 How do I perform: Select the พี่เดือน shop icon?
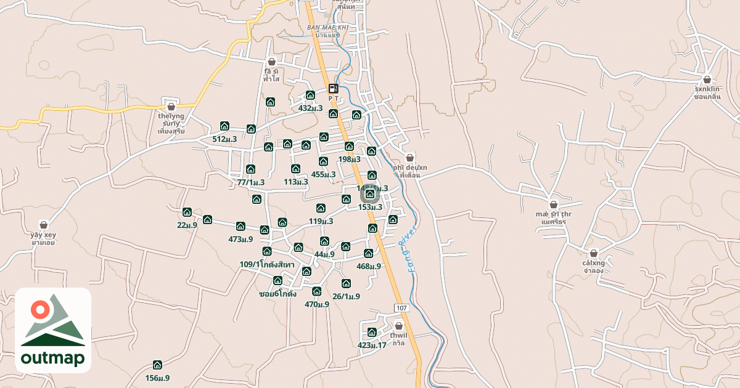(409, 157)
